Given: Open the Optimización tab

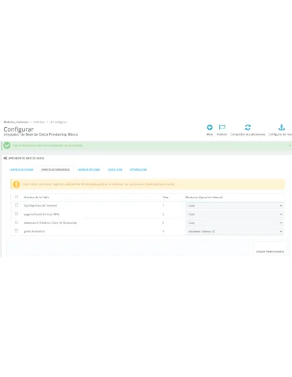Looking at the screenshot, I should [x=138, y=170].
